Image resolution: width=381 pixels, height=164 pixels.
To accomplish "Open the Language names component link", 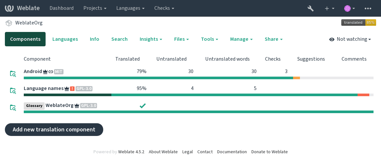I will (x=44, y=88).
